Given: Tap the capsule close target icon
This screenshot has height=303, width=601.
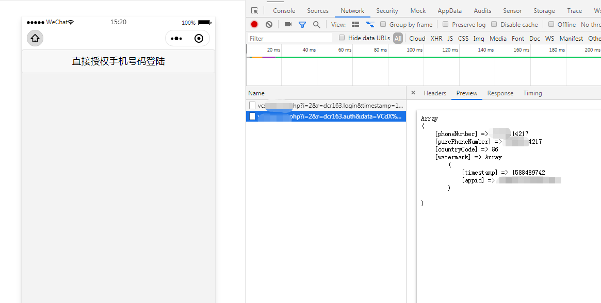Looking at the screenshot, I should coord(199,38).
